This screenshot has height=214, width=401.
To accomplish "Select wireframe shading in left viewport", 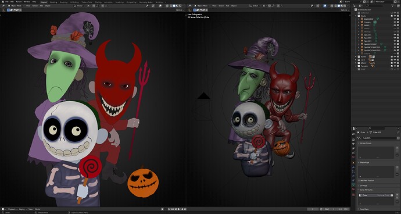I will point(171,6).
